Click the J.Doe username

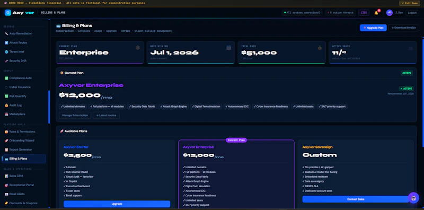point(399,13)
